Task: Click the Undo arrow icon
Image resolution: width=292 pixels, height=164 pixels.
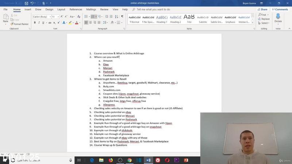Action: pos(32,3)
